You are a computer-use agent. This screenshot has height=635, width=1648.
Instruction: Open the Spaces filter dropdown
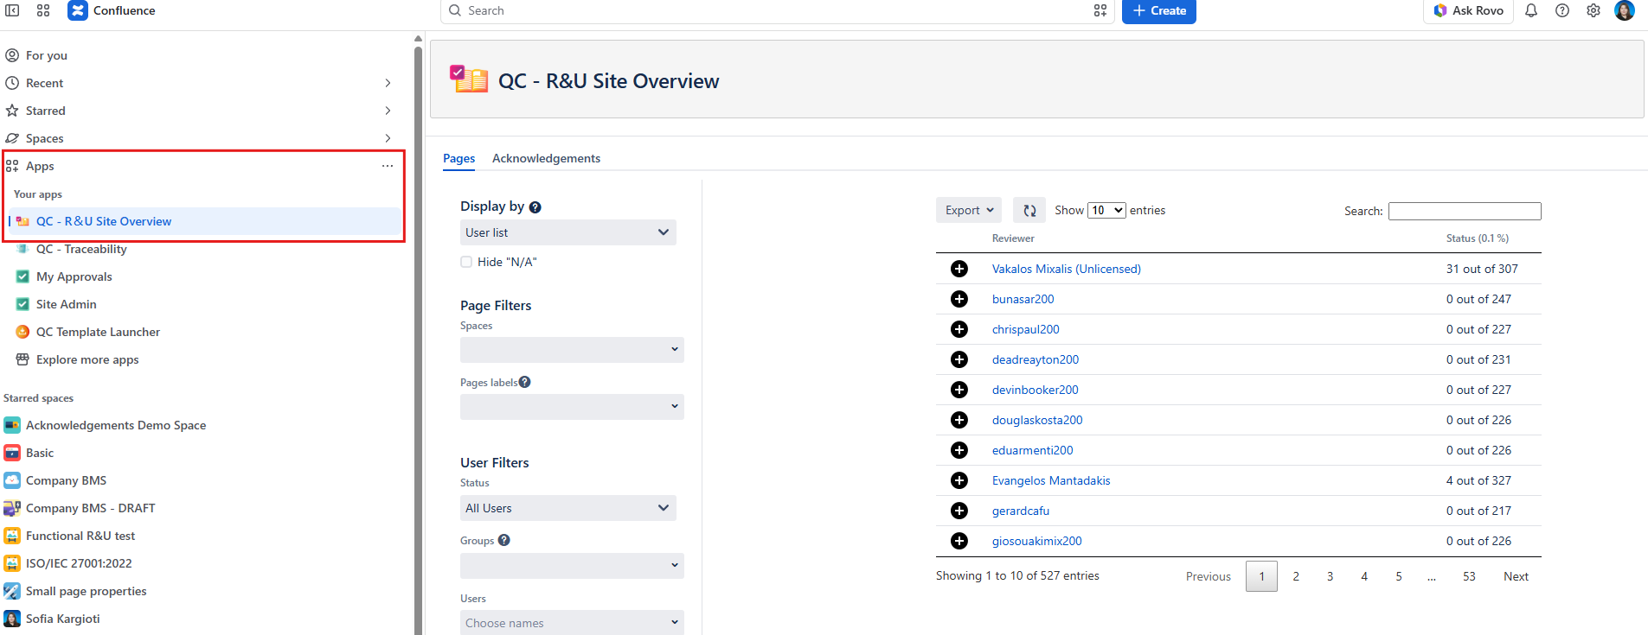tap(572, 350)
